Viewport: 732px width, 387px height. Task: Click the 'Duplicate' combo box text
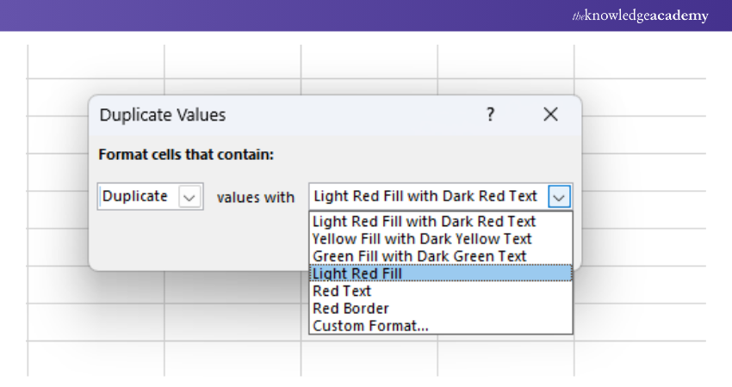[x=136, y=196]
